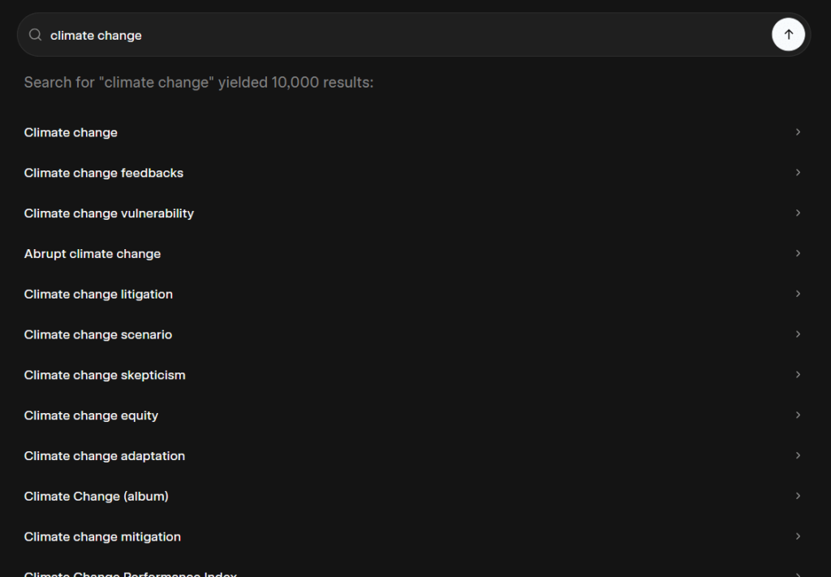Click the chevron on "Climate change litigation" row
Viewport: 831px width, 577px height.
click(x=798, y=295)
